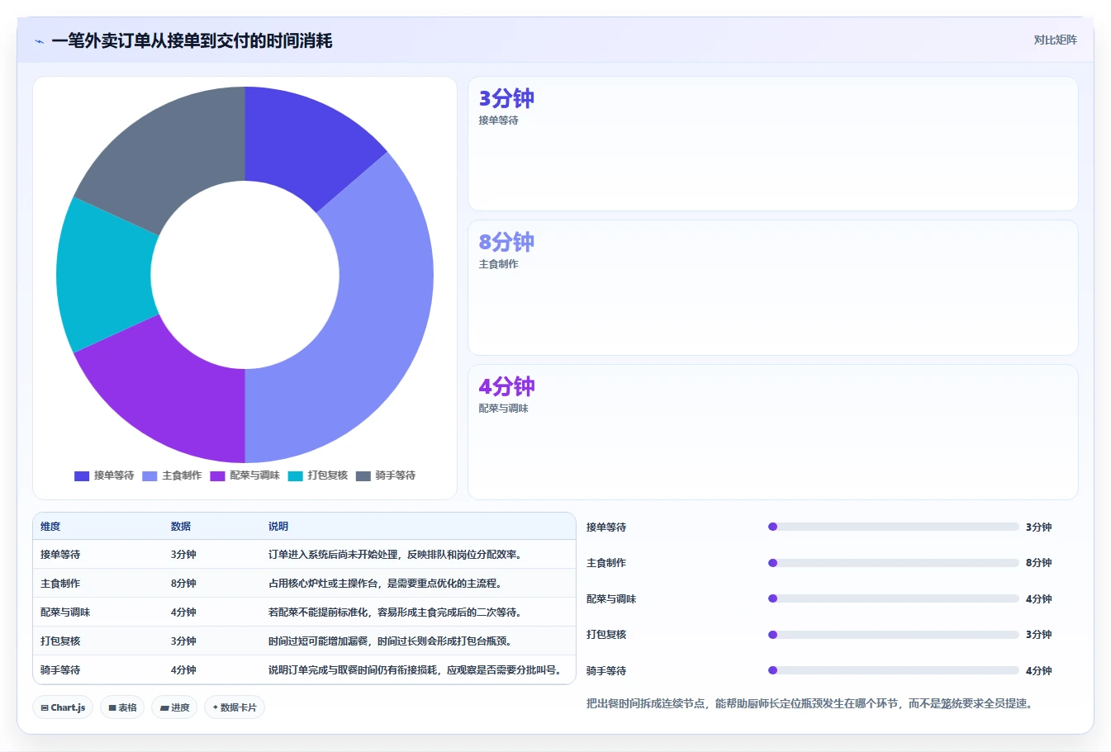Click the Chart.js tag chip
Viewport: 1111px width, 752px height.
[63, 707]
